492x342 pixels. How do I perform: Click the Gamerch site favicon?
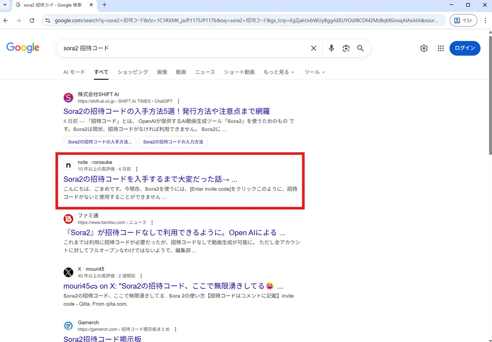68,326
